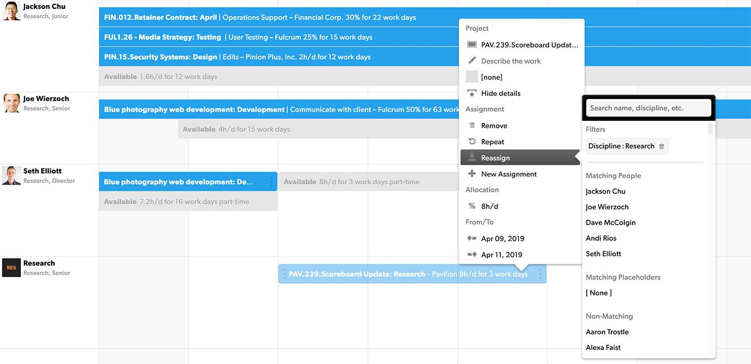
Task: Choose Hide details from the menu
Action: [501, 93]
